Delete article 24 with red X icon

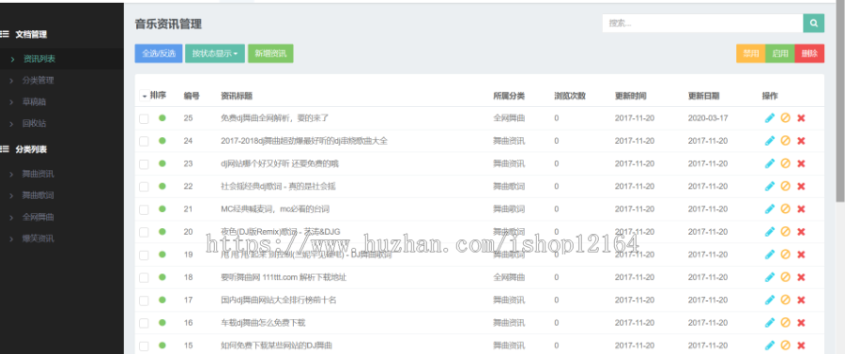(x=801, y=141)
